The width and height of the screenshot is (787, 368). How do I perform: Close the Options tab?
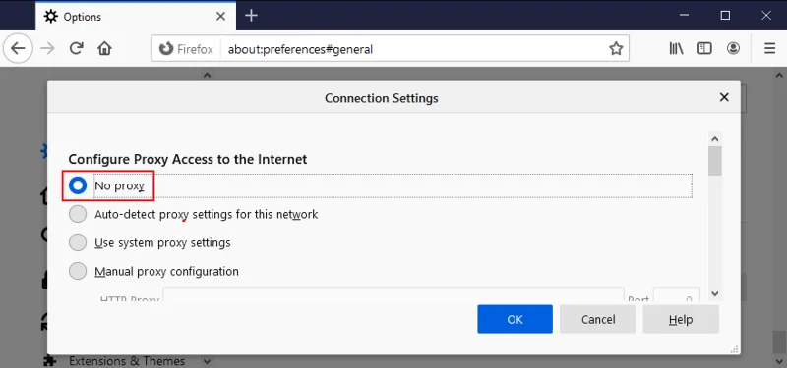point(220,17)
